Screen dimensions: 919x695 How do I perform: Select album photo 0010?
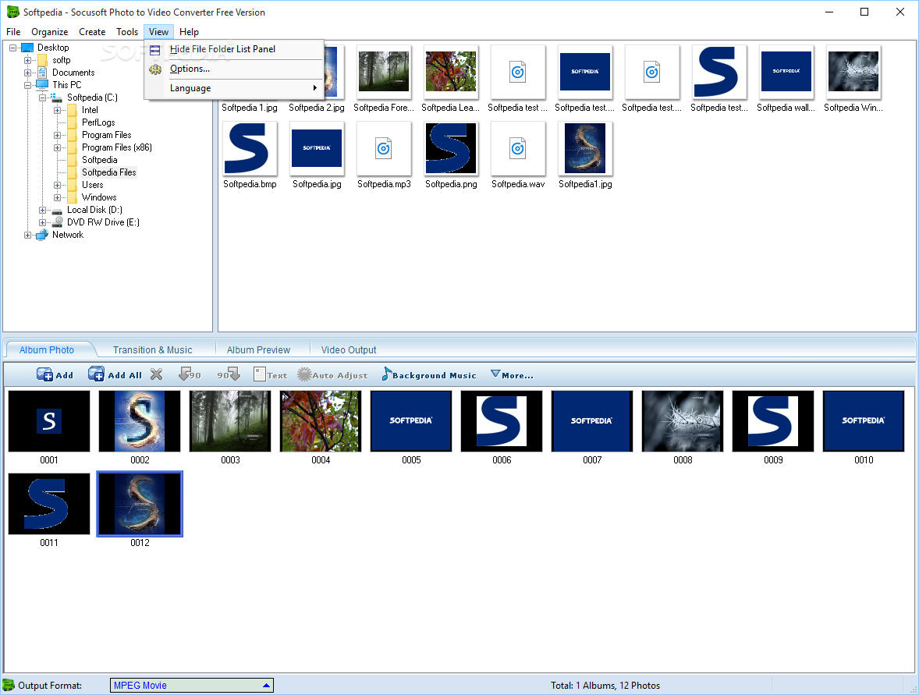tap(864, 421)
